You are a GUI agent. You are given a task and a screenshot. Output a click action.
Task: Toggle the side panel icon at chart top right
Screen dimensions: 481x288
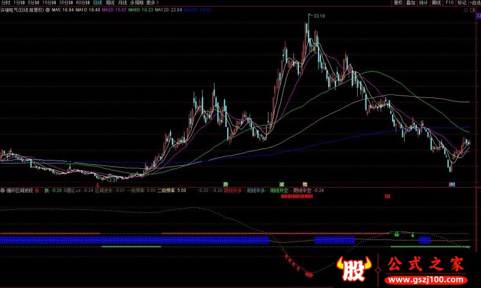pyautogui.click(x=473, y=10)
